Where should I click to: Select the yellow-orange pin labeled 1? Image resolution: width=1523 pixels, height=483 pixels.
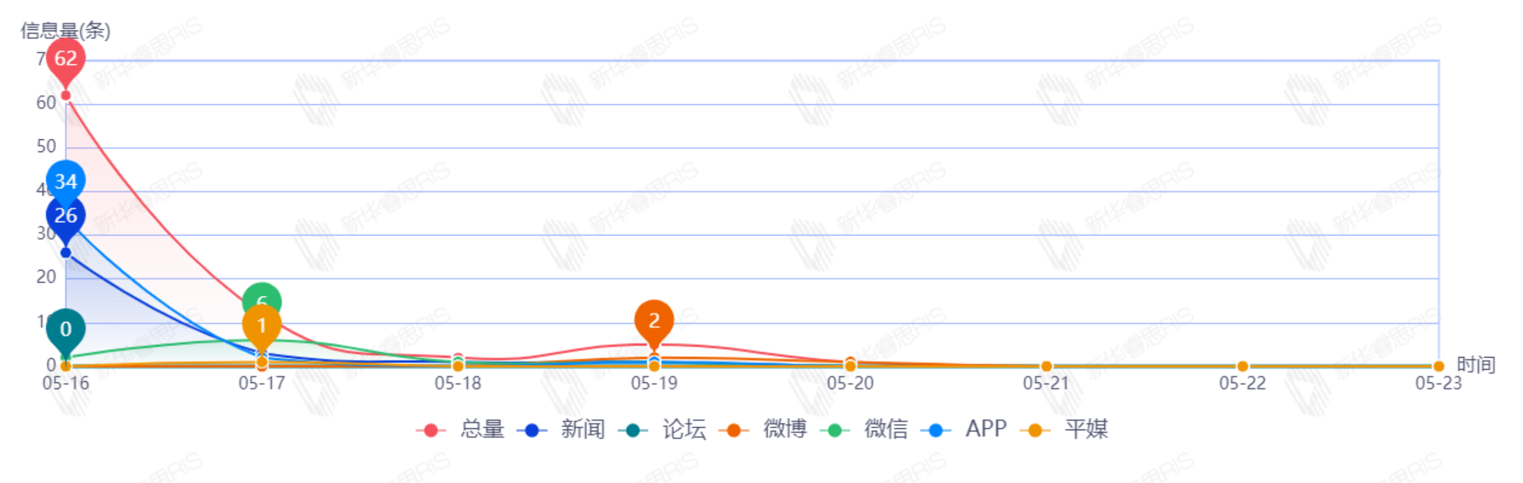[262, 326]
